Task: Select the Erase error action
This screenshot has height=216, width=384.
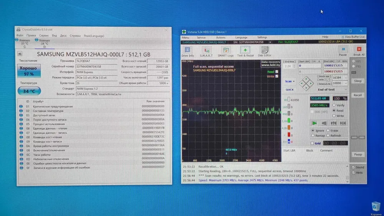Action: [328, 130]
